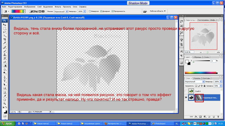225x126 pixels.
Task: Open the gradient picker dropdown arrow
Action: point(25,11)
